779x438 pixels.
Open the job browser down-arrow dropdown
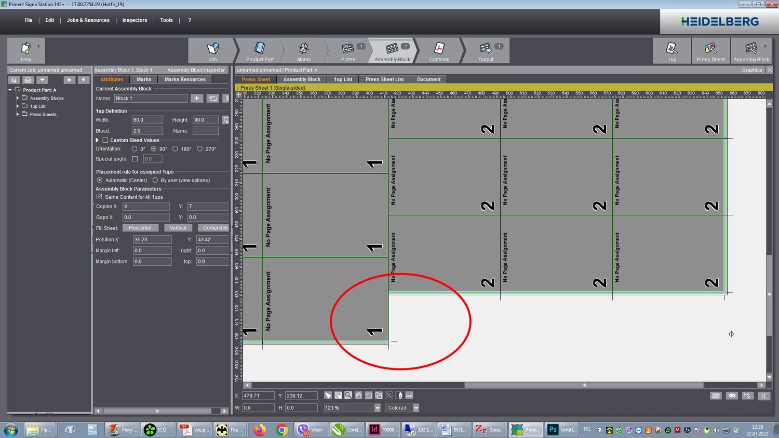click(42, 80)
